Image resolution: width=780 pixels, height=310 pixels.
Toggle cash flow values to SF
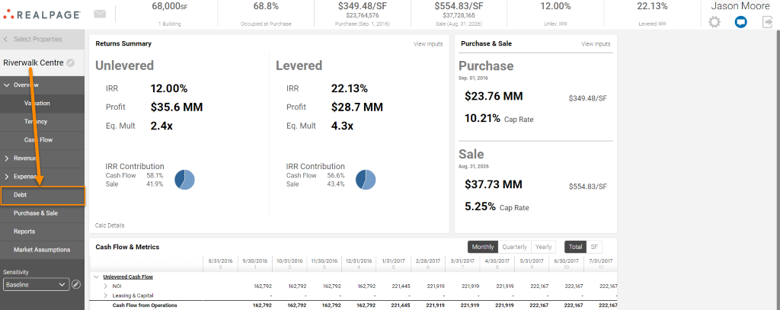593,247
